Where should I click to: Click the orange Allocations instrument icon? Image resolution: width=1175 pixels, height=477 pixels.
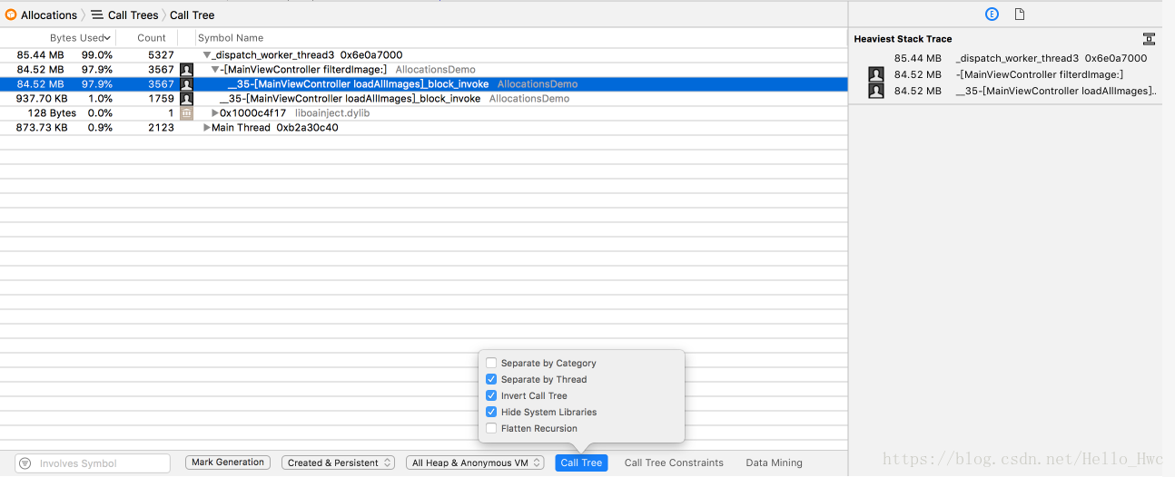[11, 15]
